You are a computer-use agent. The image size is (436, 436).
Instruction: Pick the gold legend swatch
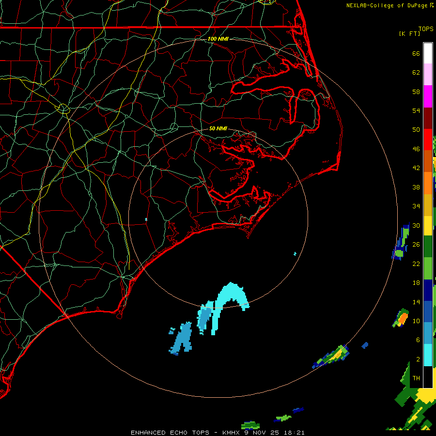coord(428,205)
